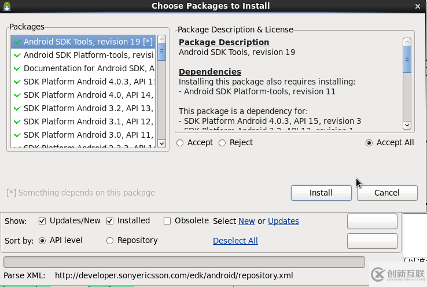Select the Documentation for Android SDK package
The image size is (427, 287).
click(x=83, y=68)
